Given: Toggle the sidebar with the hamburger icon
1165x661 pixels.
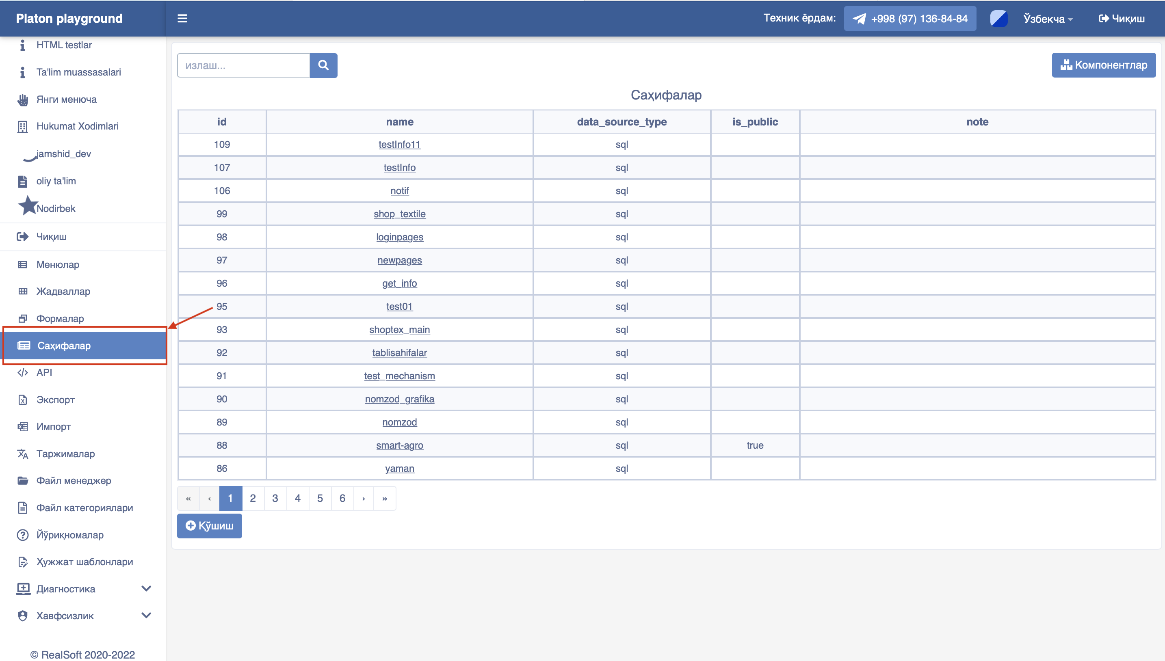Looking at the screenshot, I should [x=182, y=18].
